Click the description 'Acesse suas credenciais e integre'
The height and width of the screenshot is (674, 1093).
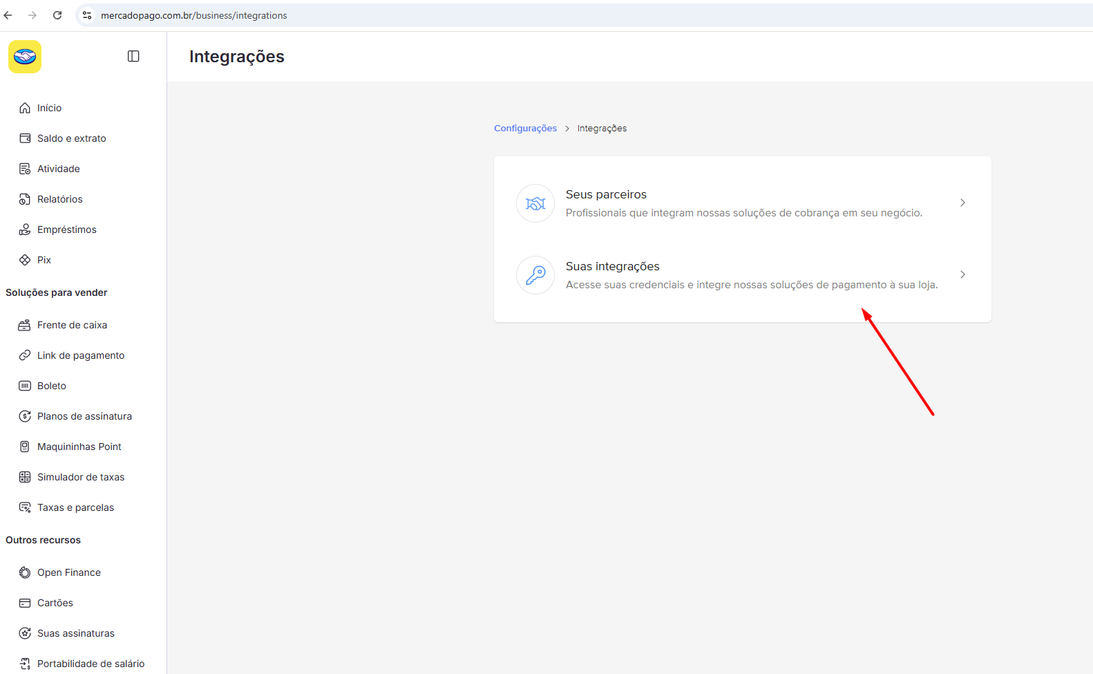pos(752,285)
